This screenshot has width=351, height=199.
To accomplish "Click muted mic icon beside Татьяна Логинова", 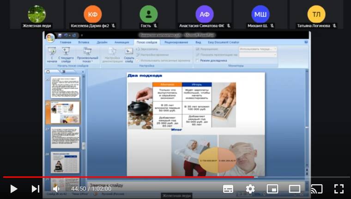I will pyautogui.click(x=334, y=26).
